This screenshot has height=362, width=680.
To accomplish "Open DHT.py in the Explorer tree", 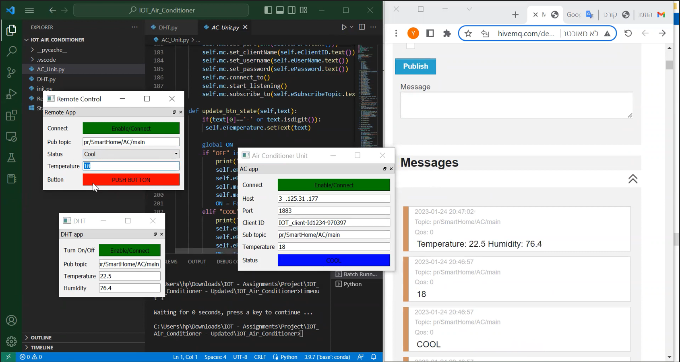I will tap(46, 79).
